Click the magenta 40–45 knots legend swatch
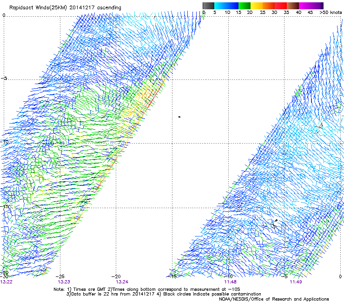Viewport: 344px width, 302px height. 305,6
